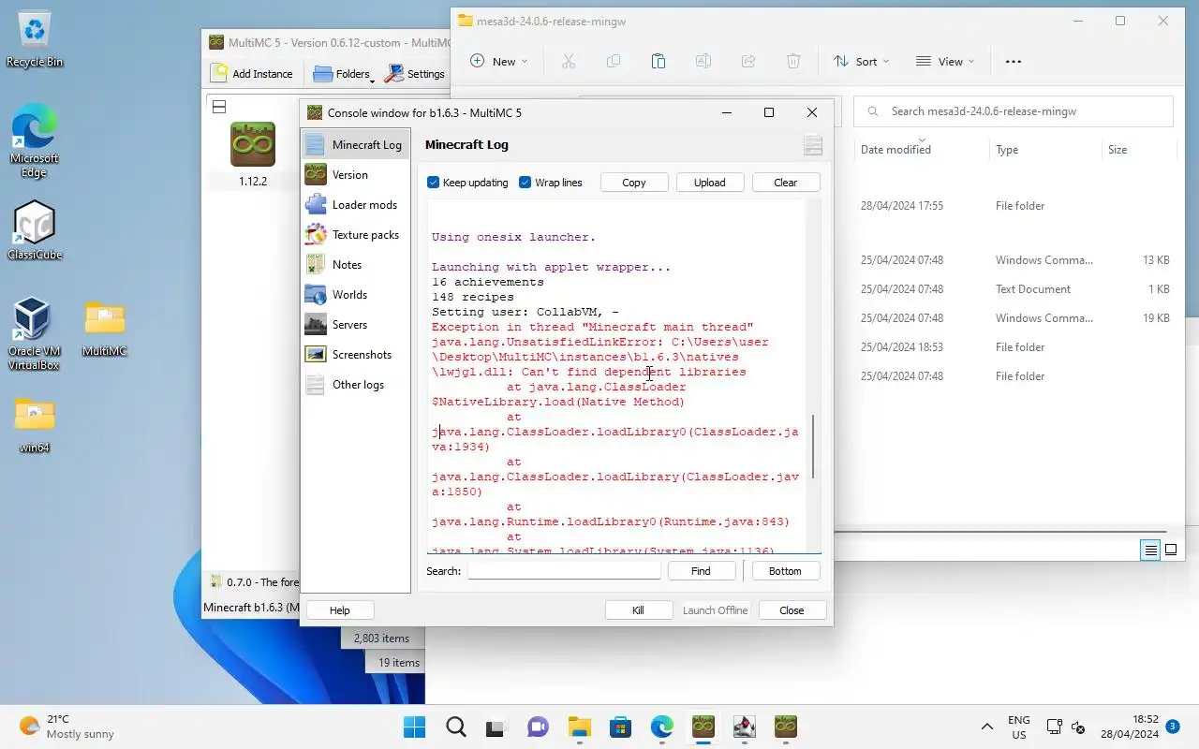Click the log page icon beside heading
Image resolution: width=1199 pixels, height=749 pixels.
(812, 145)
